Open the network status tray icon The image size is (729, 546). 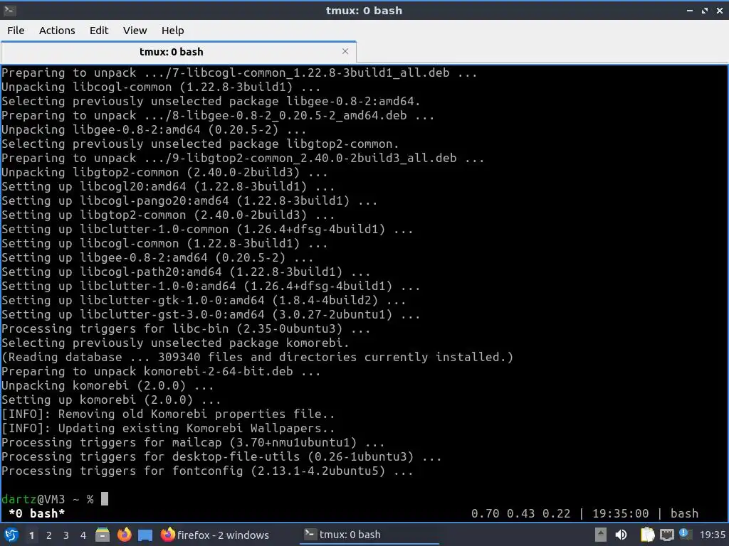[666, 535]
